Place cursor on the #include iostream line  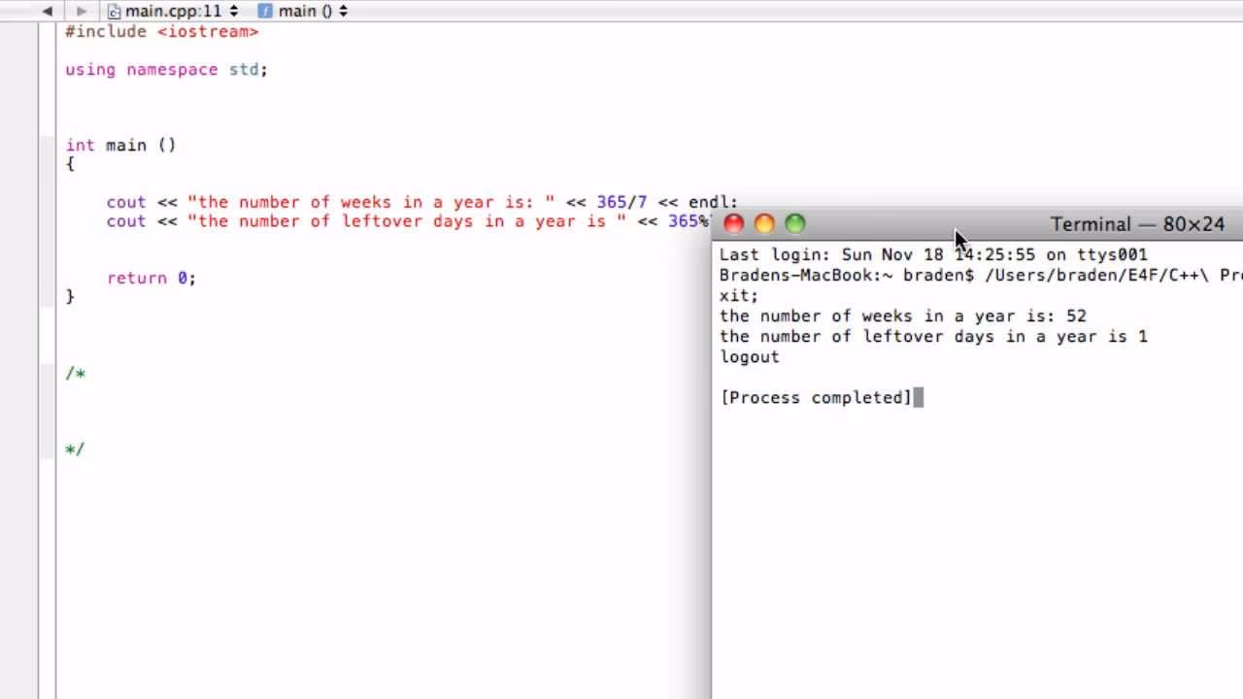pos(162,31)
